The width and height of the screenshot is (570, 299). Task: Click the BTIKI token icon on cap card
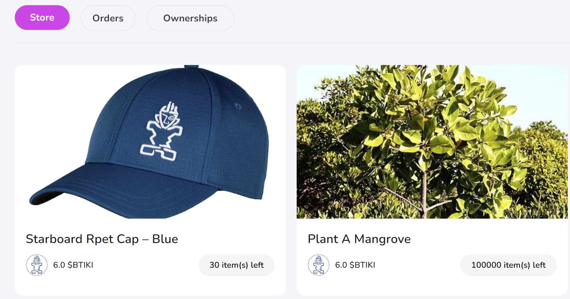click(37, 265)
